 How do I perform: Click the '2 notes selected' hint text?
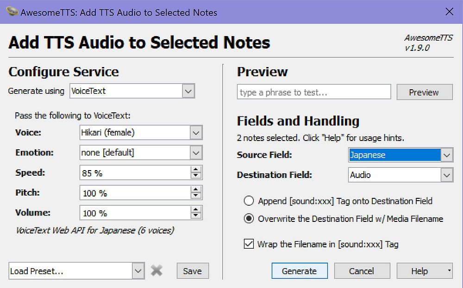tap(320, 138)
